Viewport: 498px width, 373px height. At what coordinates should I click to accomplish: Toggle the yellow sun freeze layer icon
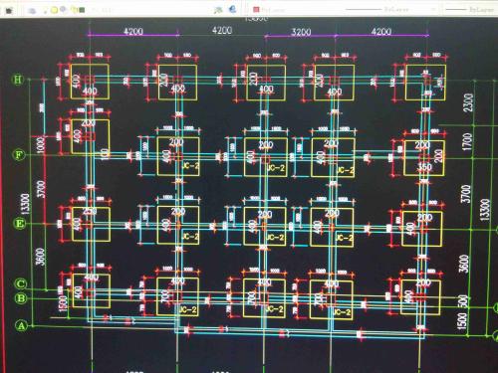pos(54,10)
